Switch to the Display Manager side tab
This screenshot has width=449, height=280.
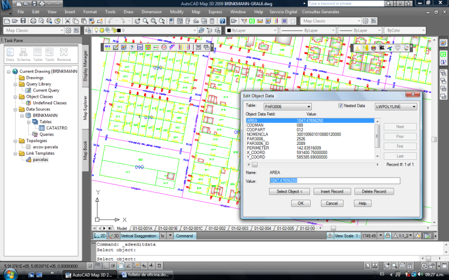point(85,66)
